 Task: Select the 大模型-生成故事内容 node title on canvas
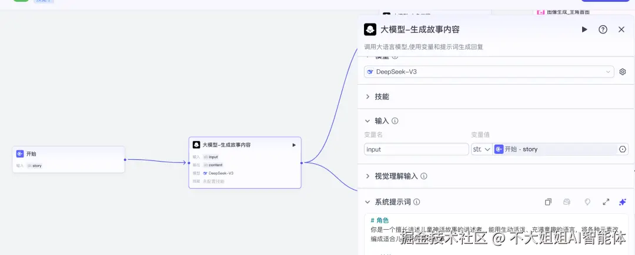pos(226,145)
